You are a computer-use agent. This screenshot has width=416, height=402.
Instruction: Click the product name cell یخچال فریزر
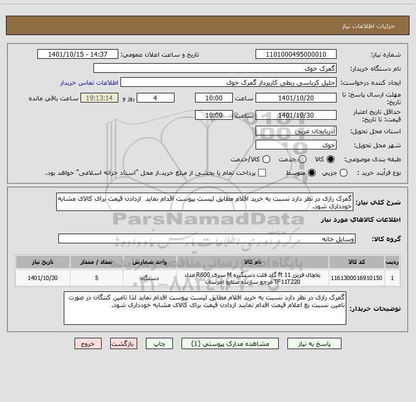coord(253,278)
